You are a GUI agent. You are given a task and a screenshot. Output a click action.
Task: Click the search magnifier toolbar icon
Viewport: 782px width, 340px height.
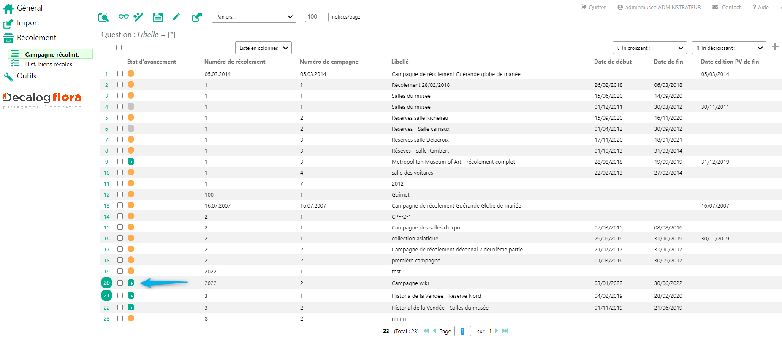103,17
